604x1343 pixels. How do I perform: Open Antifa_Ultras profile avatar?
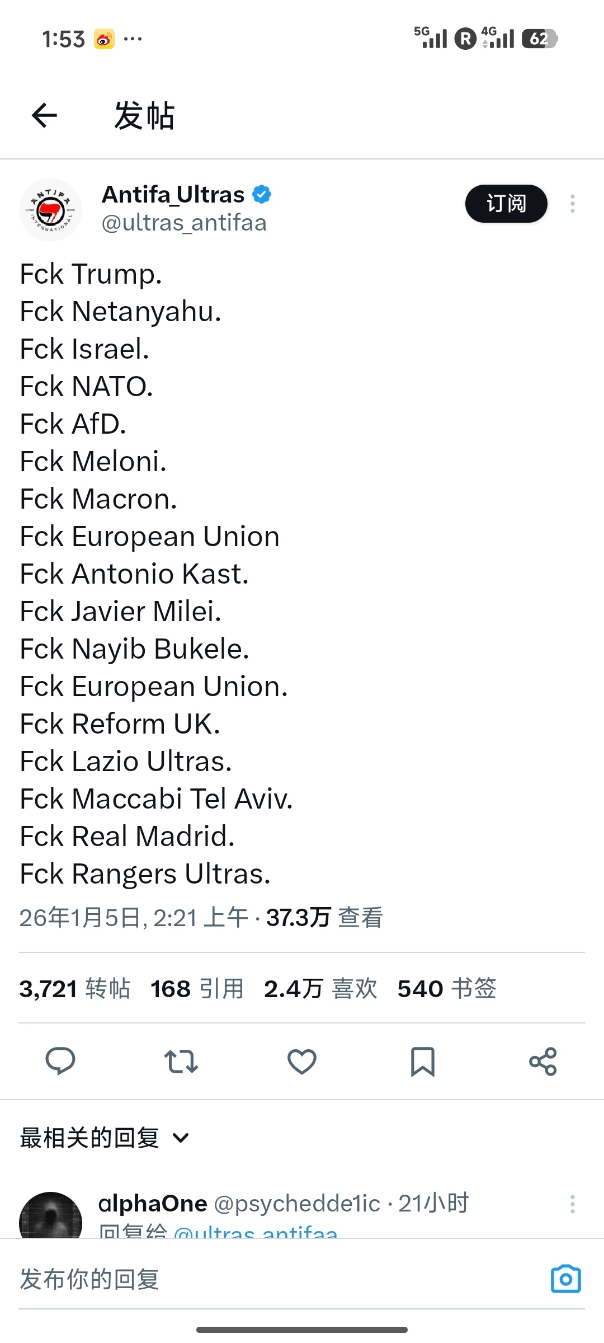click(x=51, y=210)
